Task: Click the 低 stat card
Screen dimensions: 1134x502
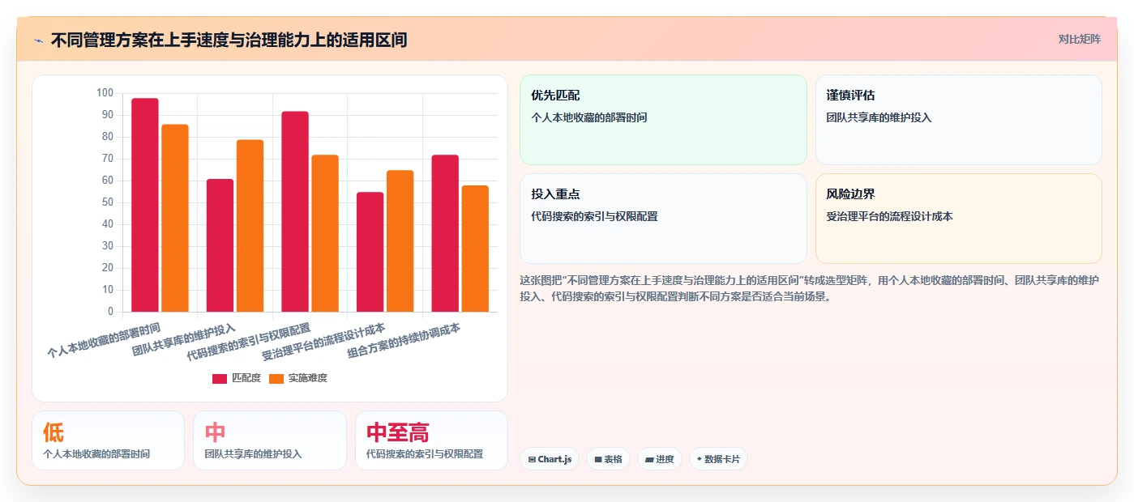Action: (108, 440)
